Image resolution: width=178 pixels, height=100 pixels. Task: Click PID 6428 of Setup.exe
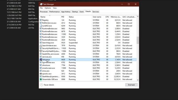tap(63, 59)
